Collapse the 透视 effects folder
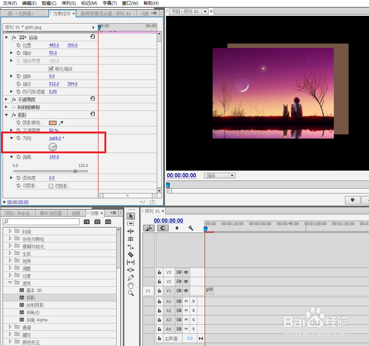Viewport: 369px width, 346px height. pos(10,283)
